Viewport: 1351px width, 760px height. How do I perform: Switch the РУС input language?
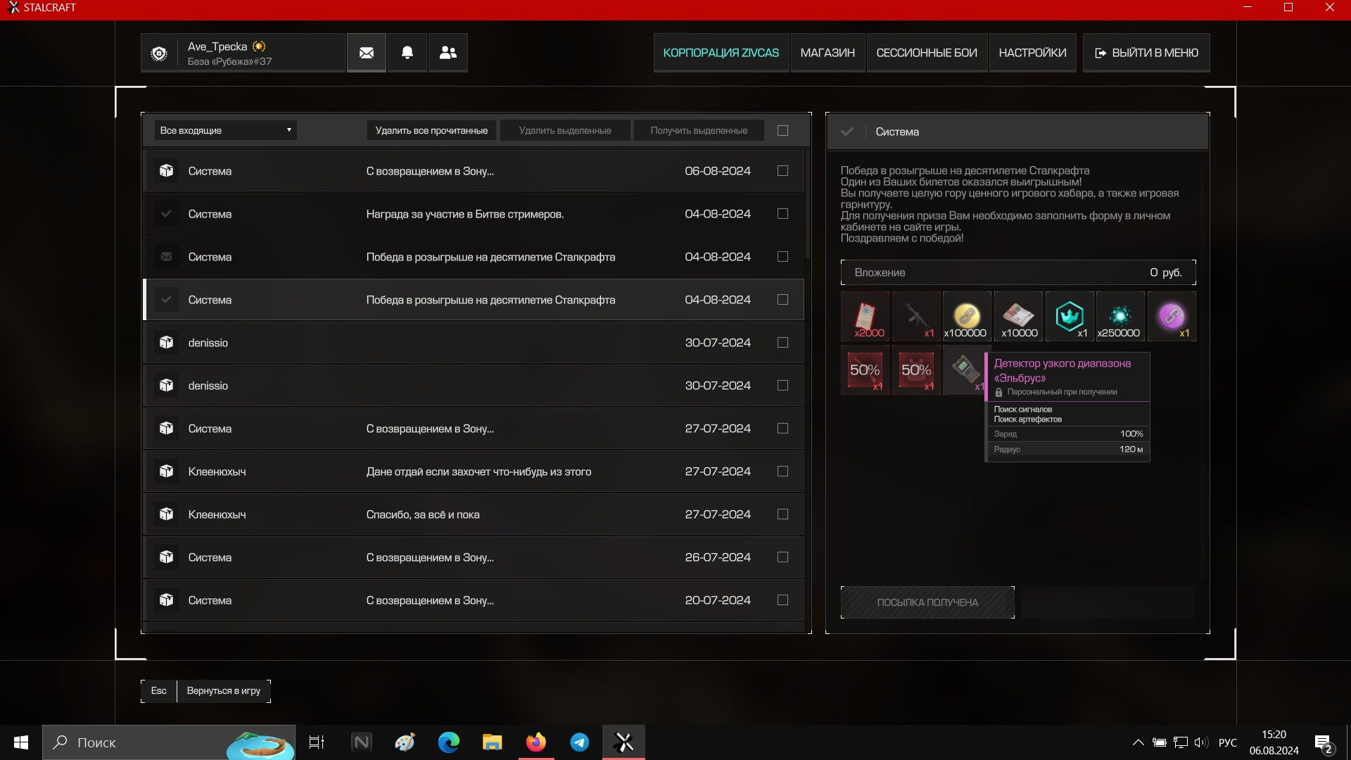tap(1227, 742)
